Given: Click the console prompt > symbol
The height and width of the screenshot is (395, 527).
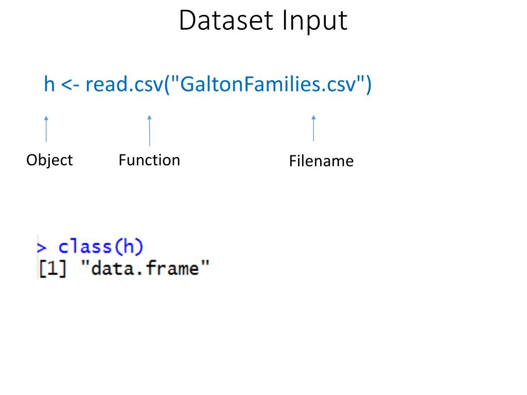Looking at the screenshot, I should pyautogui.click(x=41, y=248).
